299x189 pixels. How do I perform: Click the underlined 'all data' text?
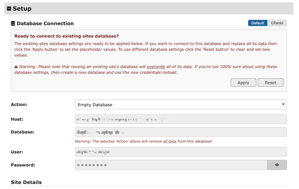coord(170,141)
